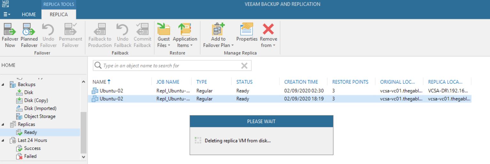Click the magnifier icon in search box
The image size is (490, 164).
pos(98,66)
